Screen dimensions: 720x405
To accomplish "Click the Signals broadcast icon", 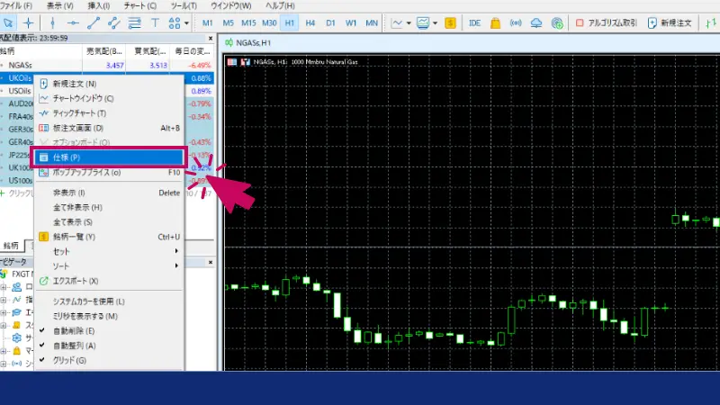I will pyautogui.click(x=517, y=22).
